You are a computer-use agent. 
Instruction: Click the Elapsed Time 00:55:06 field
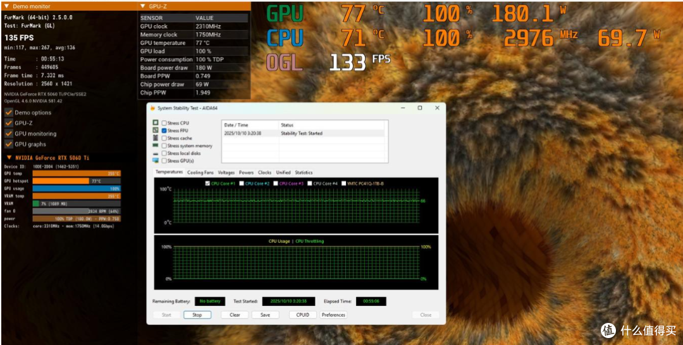371,301
